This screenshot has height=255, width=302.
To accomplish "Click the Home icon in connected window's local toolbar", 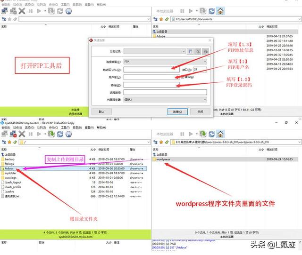I will pyautogui.click(x=220, y=134).
